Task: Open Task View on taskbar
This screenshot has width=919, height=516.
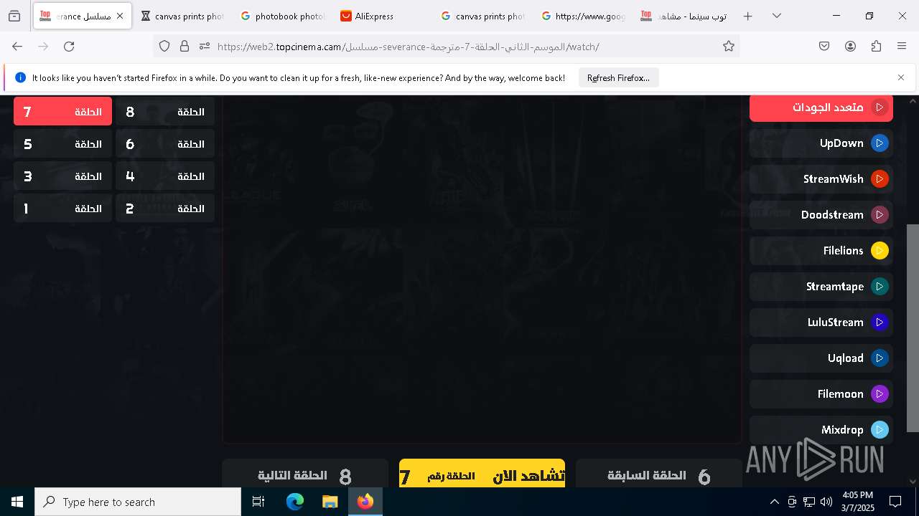Action: point(258,502)
